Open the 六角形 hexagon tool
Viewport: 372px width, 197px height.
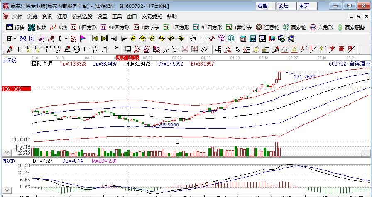coord(321,27)
